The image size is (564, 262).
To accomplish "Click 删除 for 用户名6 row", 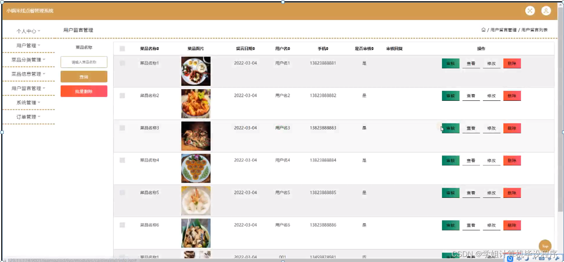I will pyautogui.click(x=512, y=225).
